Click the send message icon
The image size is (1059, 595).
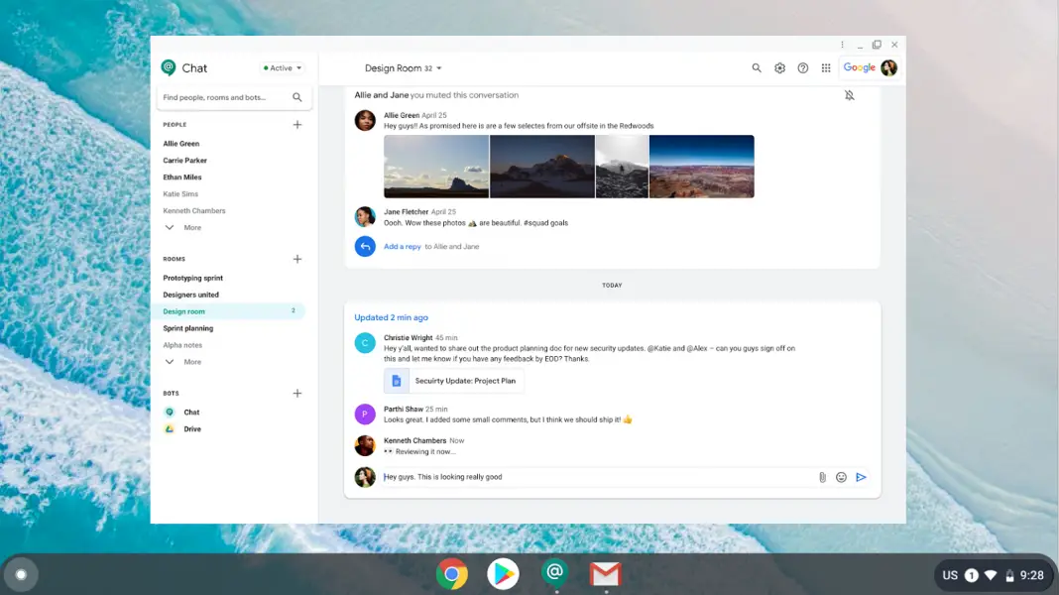(x=862, y=476)
